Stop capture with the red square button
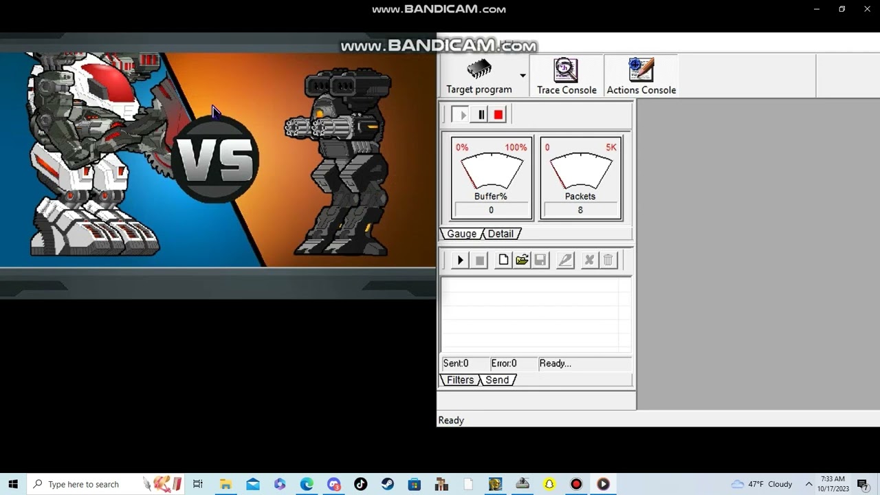The height and width of the screenshot is (495, 880). click(498, 115)
